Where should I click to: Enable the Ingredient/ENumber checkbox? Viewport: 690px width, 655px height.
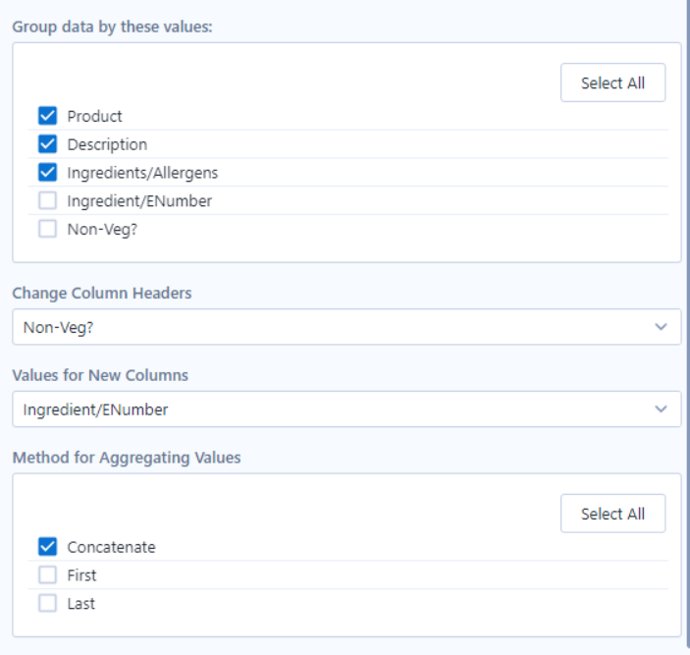(47, 201)
